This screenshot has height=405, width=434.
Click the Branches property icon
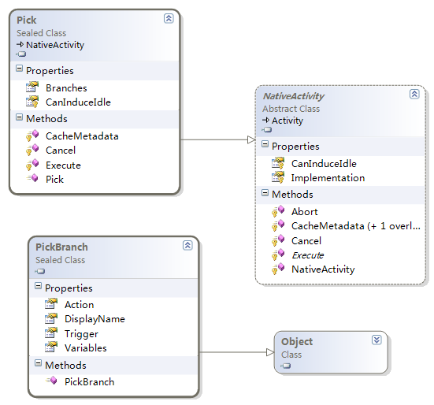click(x=32, y=87)
